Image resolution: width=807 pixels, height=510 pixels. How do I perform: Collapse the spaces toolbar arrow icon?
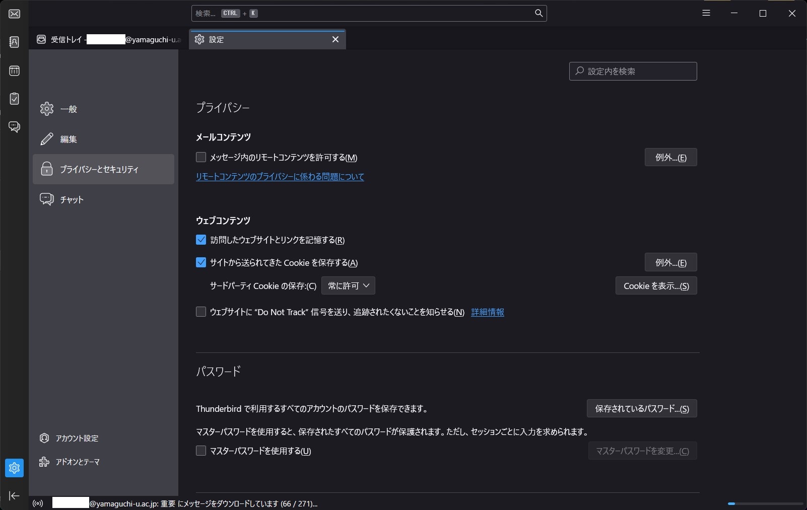point(14,496)
